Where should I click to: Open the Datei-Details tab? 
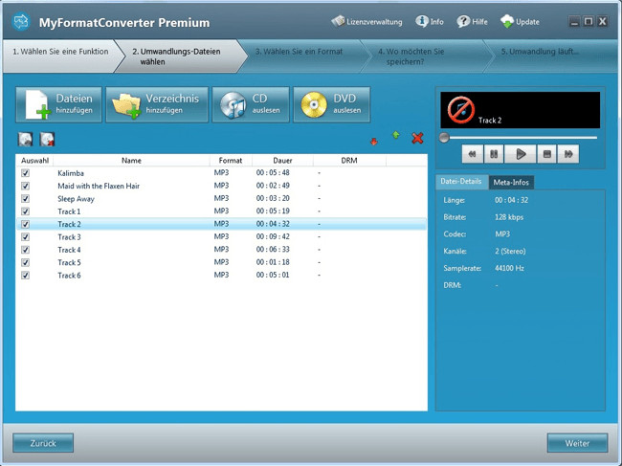pos(461,182)
